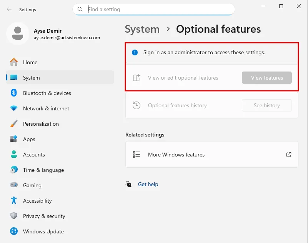Open Privacy & security
Image resolution: width=308 pixels, height=243 pixels.
(60, 216)
